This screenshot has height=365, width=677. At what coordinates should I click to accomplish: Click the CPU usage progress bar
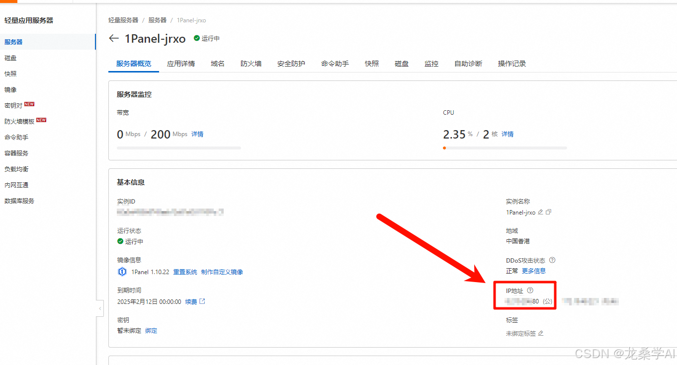tap(505, 148)
